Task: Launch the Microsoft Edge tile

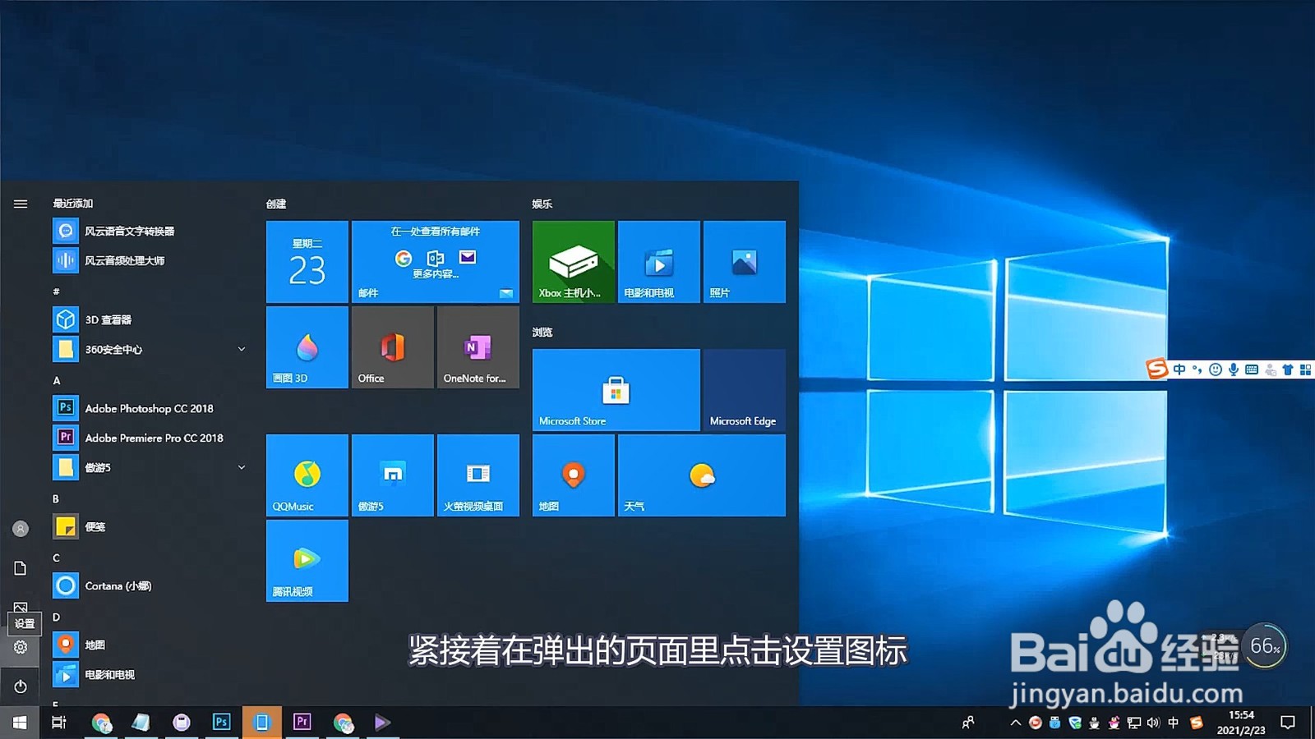Action: click(745, 390)
